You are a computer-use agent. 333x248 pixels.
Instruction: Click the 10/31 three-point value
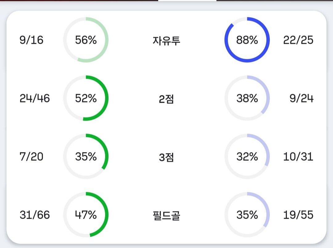(x=298, y=157)
